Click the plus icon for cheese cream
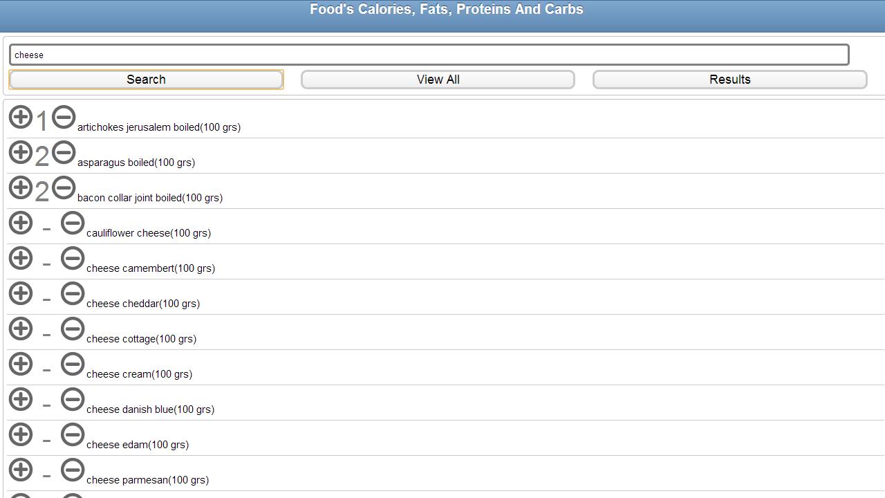 coord(20,364)
